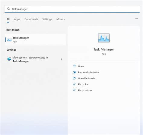Image resolution: width=143 pixels, height=135 pixels.
Task: Select the Settings filter tab
Action: pyautogui.click(x=47, y=19)
